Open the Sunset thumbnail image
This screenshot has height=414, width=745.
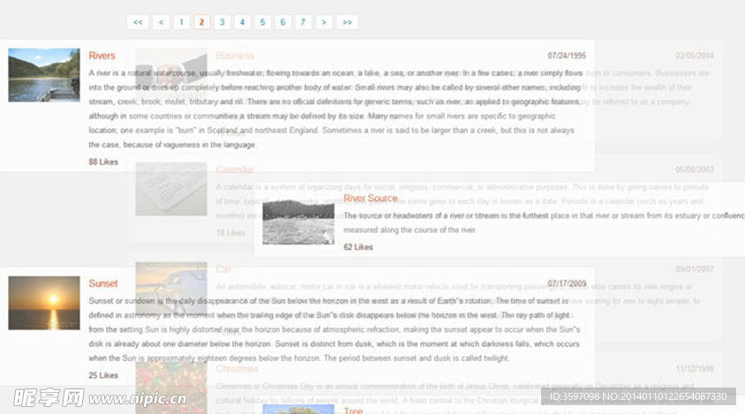tap(44, 303)
